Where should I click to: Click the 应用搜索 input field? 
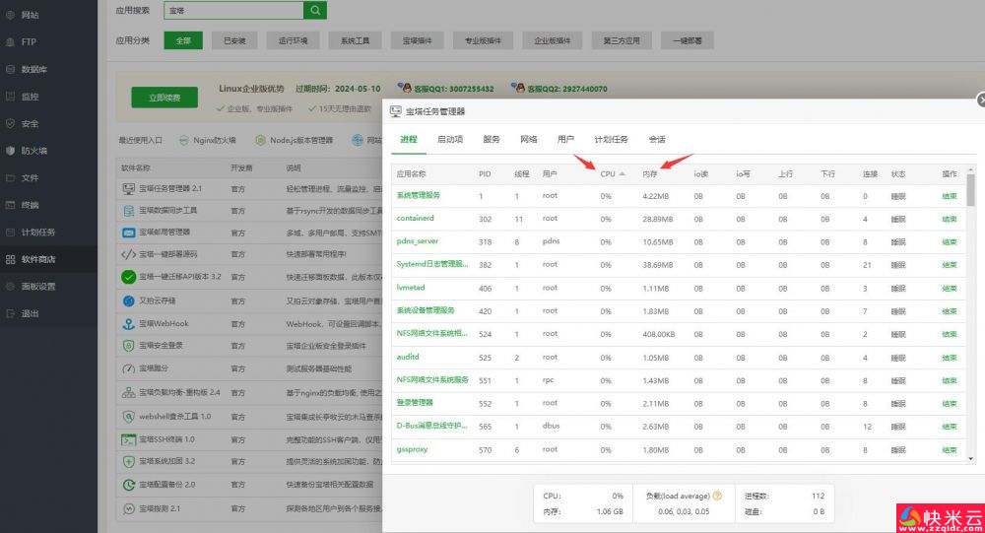click(x=233, y=10)
